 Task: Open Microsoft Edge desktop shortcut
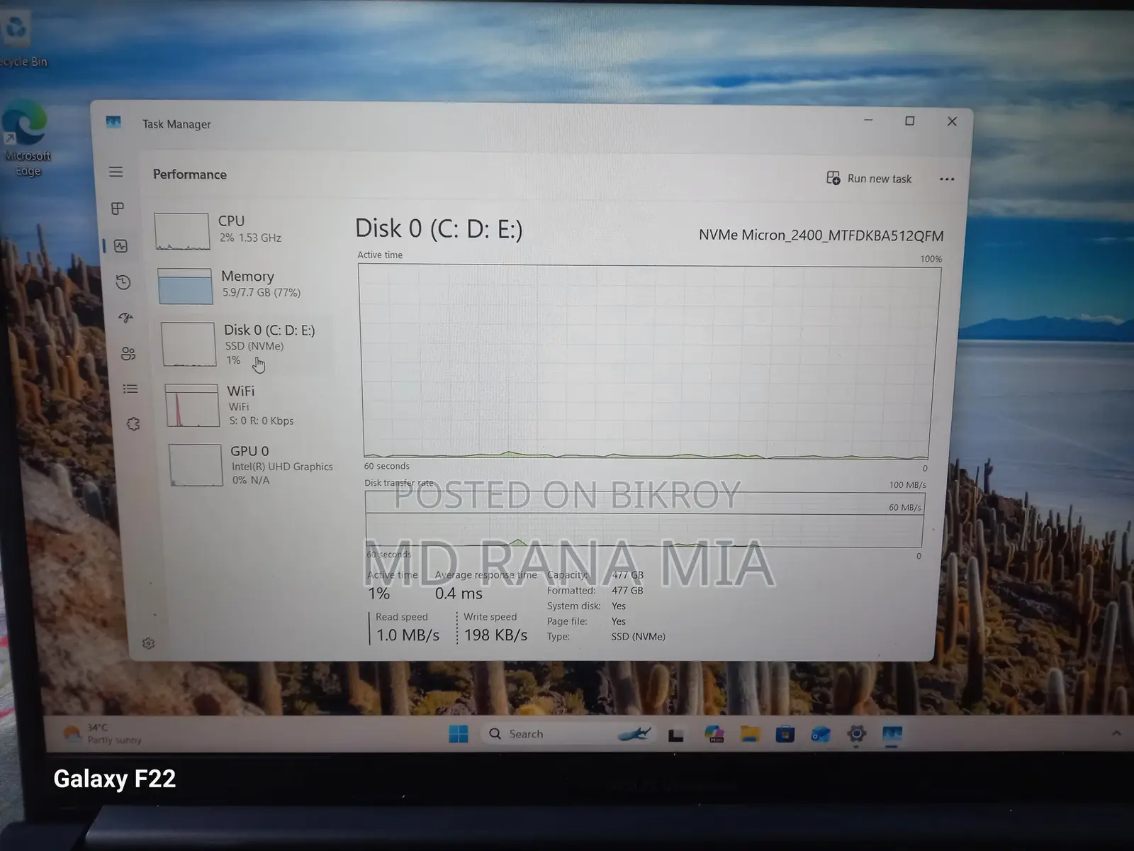coord(26,139)
